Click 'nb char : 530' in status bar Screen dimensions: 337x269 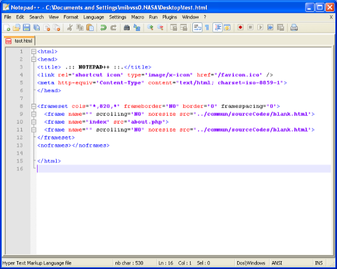[129, 263]
